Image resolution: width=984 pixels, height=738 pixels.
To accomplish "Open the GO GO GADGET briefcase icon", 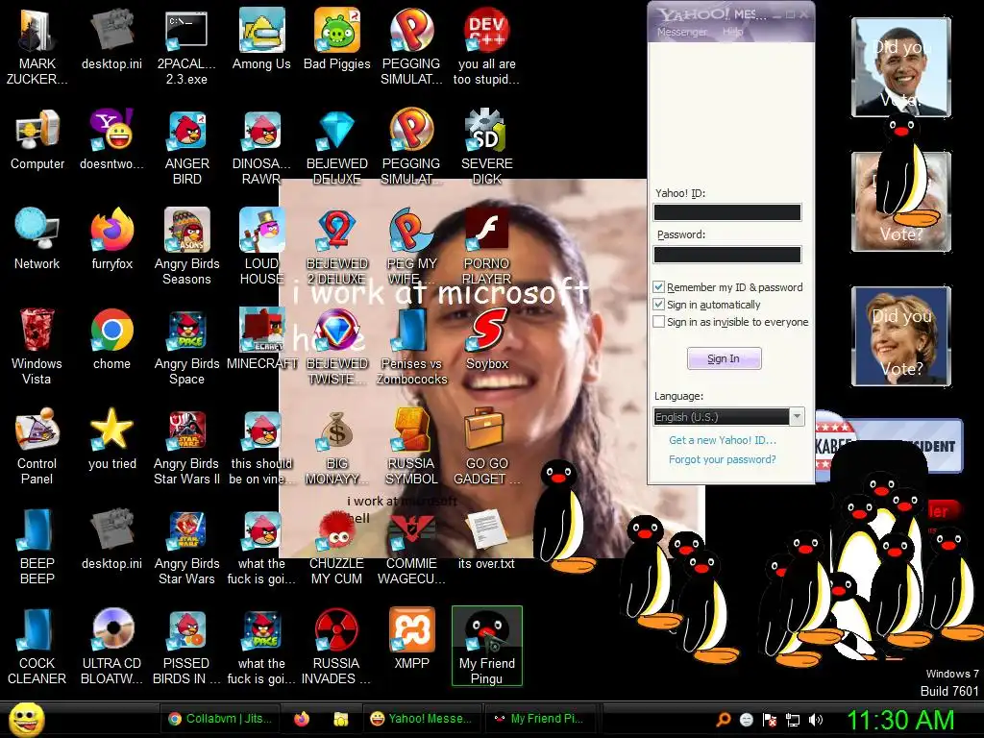I will 484,429.
